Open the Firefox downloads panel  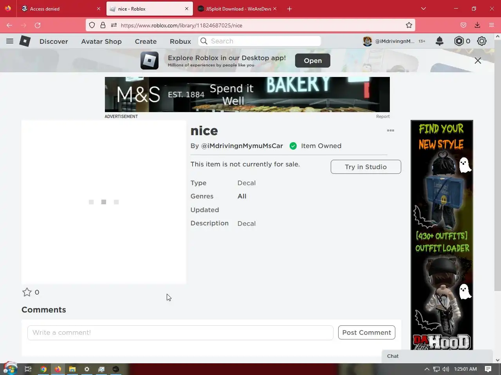(478, 25)
